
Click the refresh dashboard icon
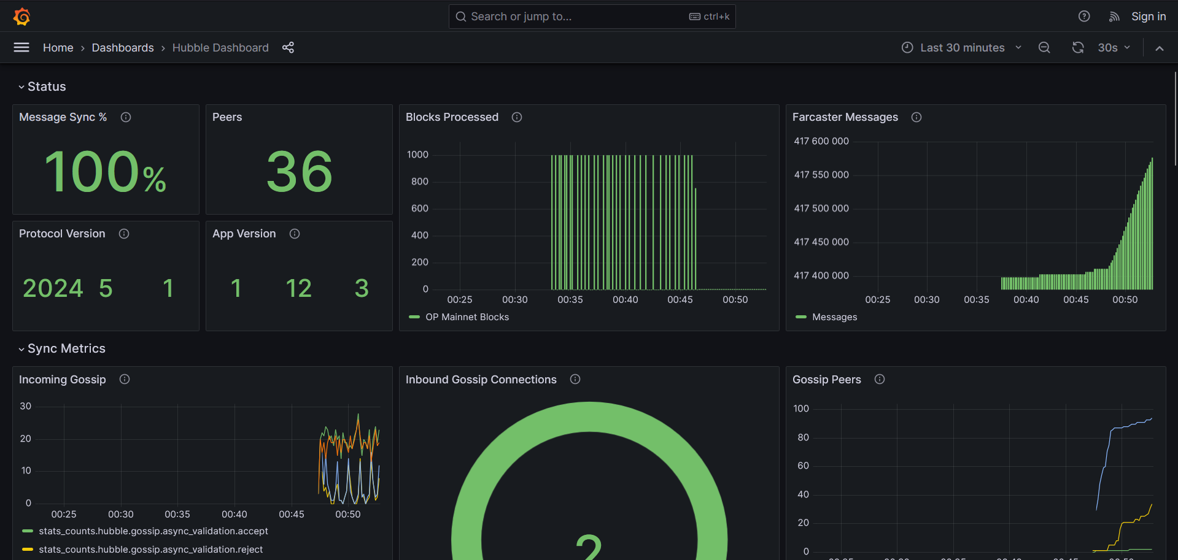(1077, 47)
